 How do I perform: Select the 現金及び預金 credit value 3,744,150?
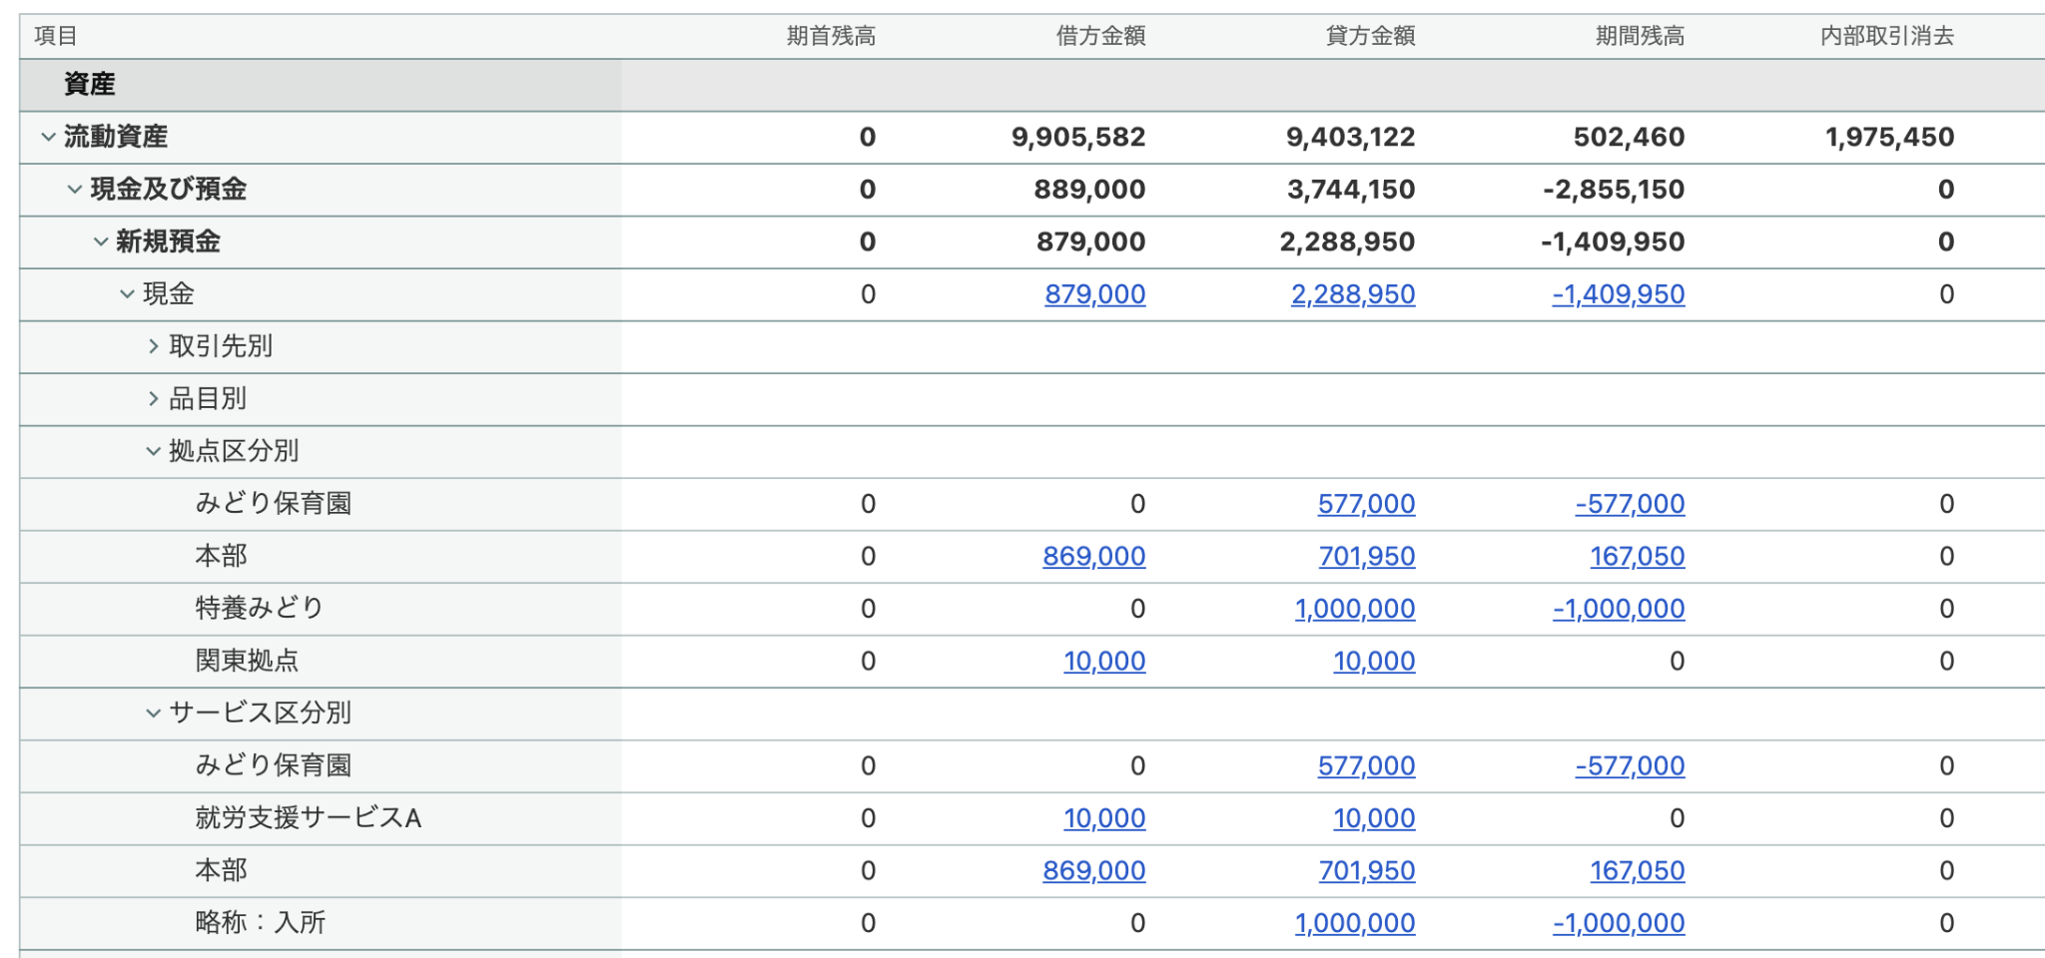click(x=1351, y=190)
